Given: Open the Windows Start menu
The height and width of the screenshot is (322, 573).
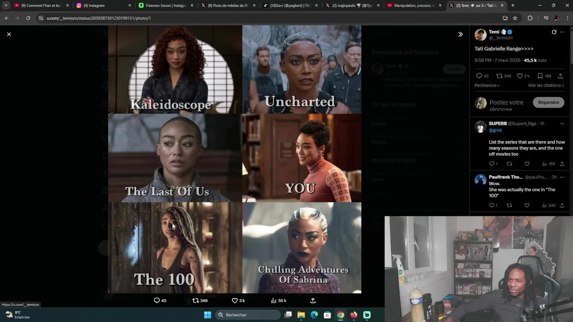Looking at the screenshot, I should point(207,315).
